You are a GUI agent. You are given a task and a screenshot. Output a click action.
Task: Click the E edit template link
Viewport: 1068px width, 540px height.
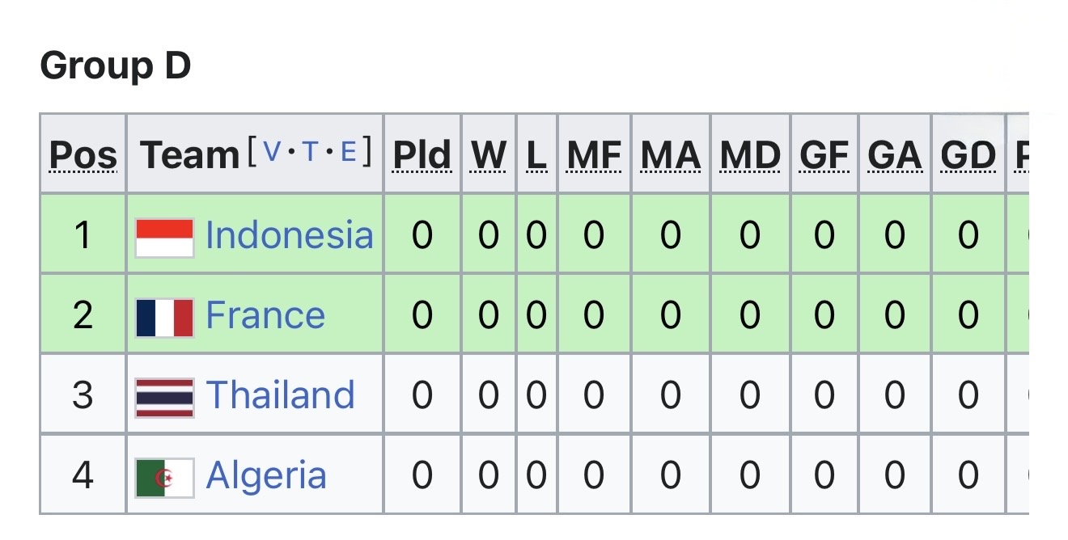pyautogui.click(x=348, y=150)
